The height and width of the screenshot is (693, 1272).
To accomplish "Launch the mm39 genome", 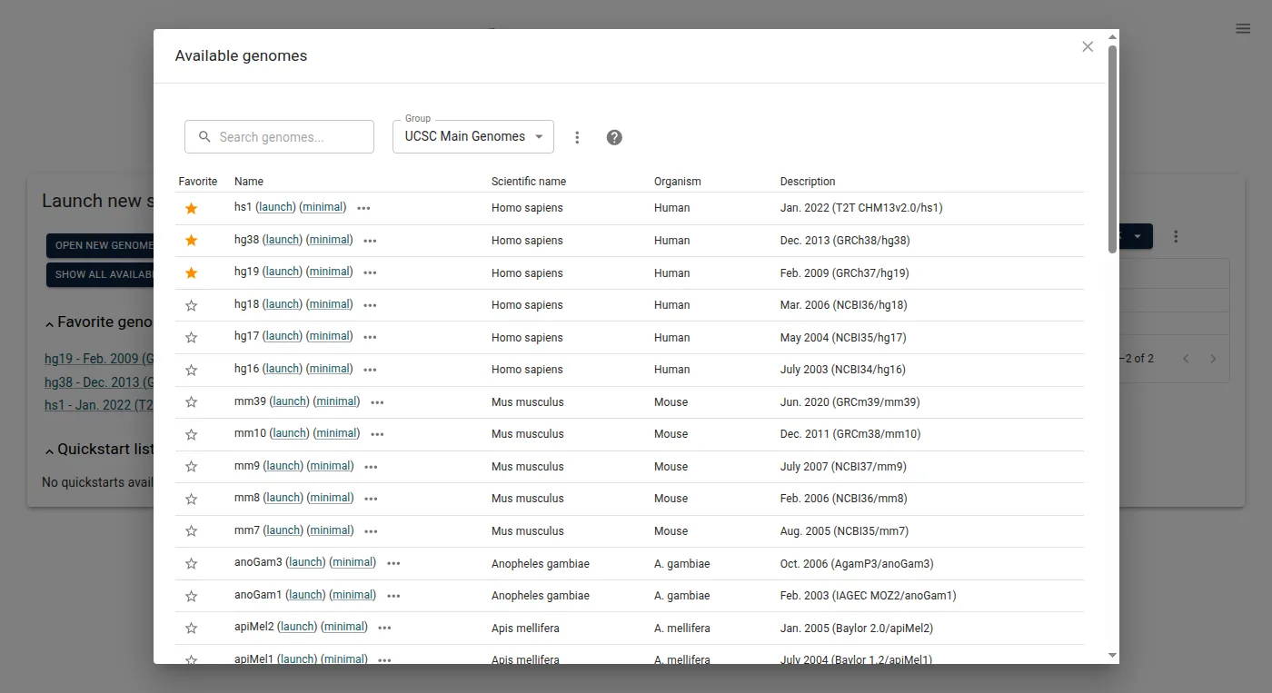I will 291,401.
